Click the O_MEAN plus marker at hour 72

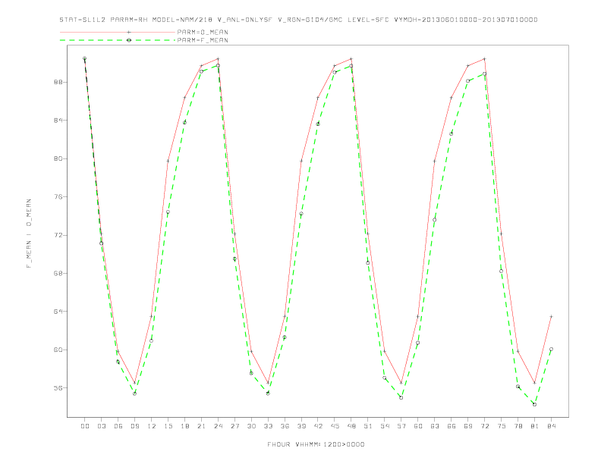[484, 59]
